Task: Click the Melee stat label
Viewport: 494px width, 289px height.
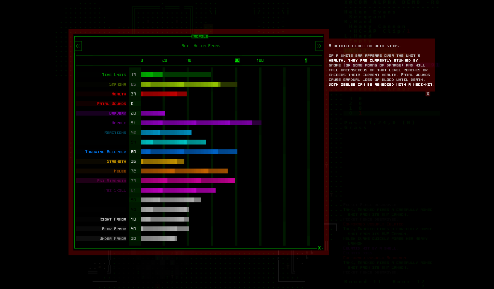Action: pyautogui.click(x=120, y=171)
